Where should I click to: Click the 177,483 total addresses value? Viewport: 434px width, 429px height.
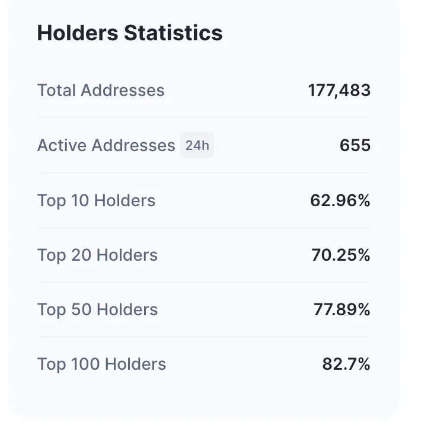(339, 90)
